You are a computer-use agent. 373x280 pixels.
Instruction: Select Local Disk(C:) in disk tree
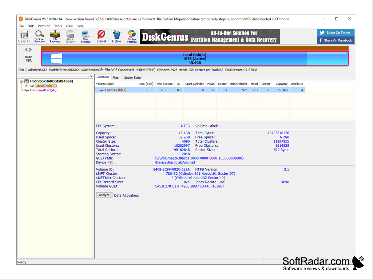pos(46,86)
